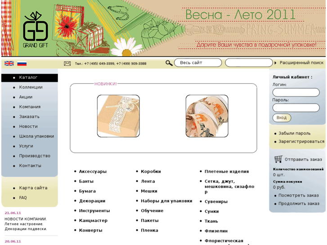Click the 'Логин' input field

tap(296, 92)
